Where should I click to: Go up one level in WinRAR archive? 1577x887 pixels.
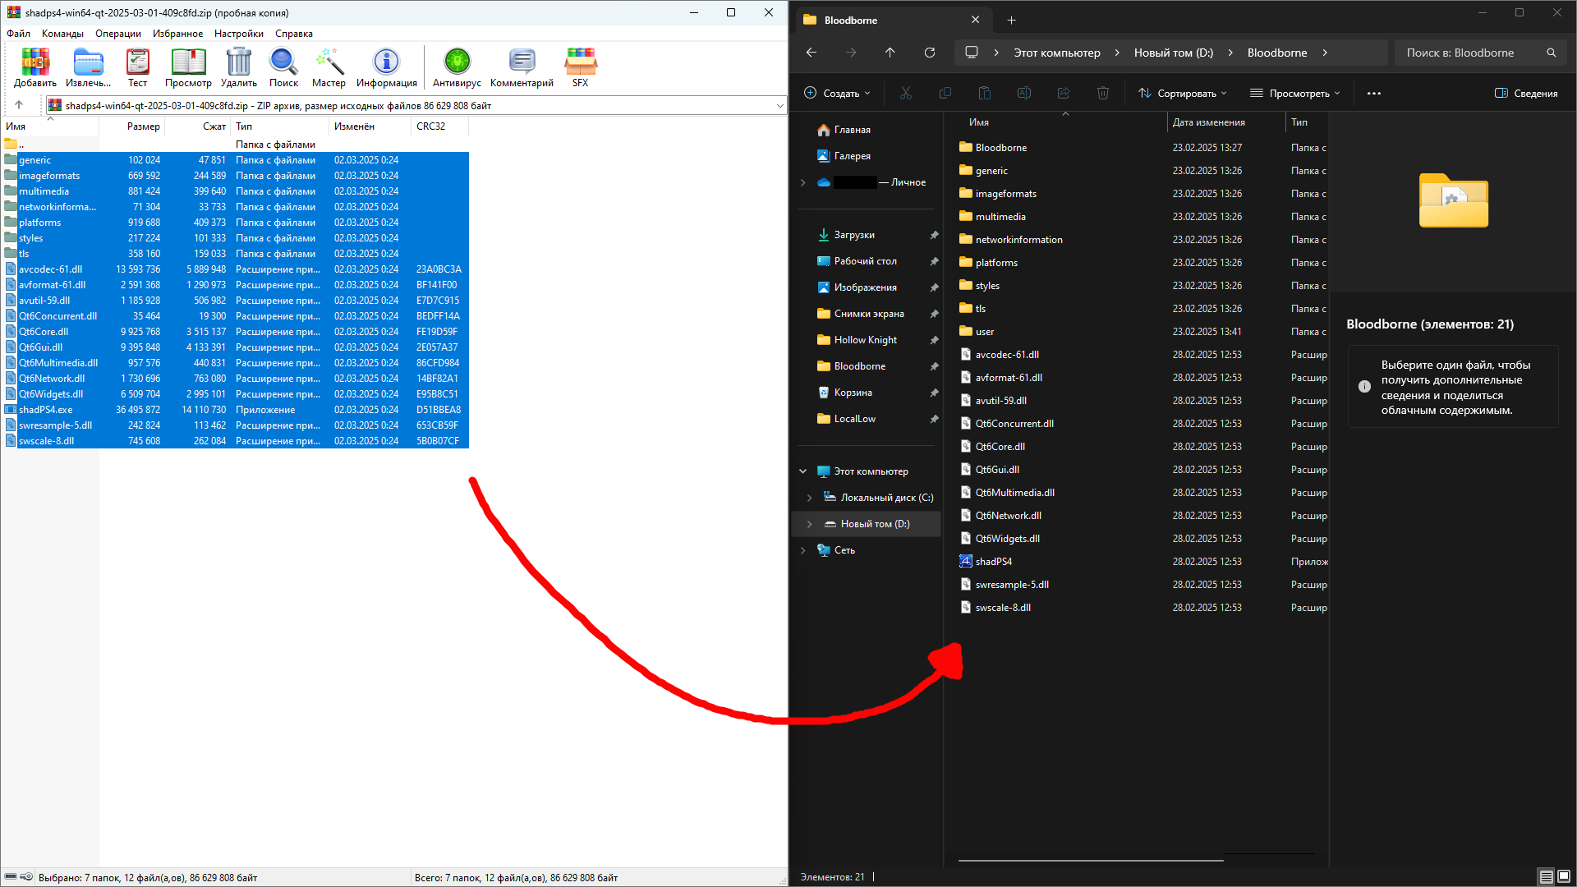click(x=19, y=105)
